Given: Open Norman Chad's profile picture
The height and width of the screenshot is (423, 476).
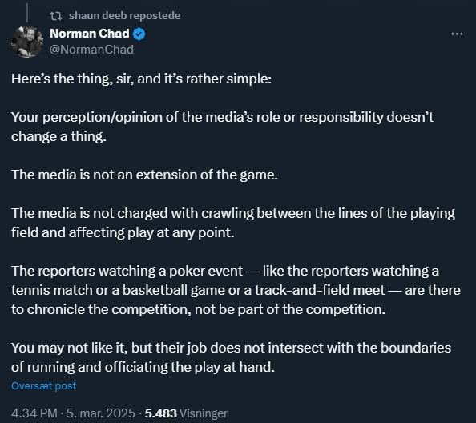Looking at the screenshot, I should pyautogui.click(x=27, y=42).
